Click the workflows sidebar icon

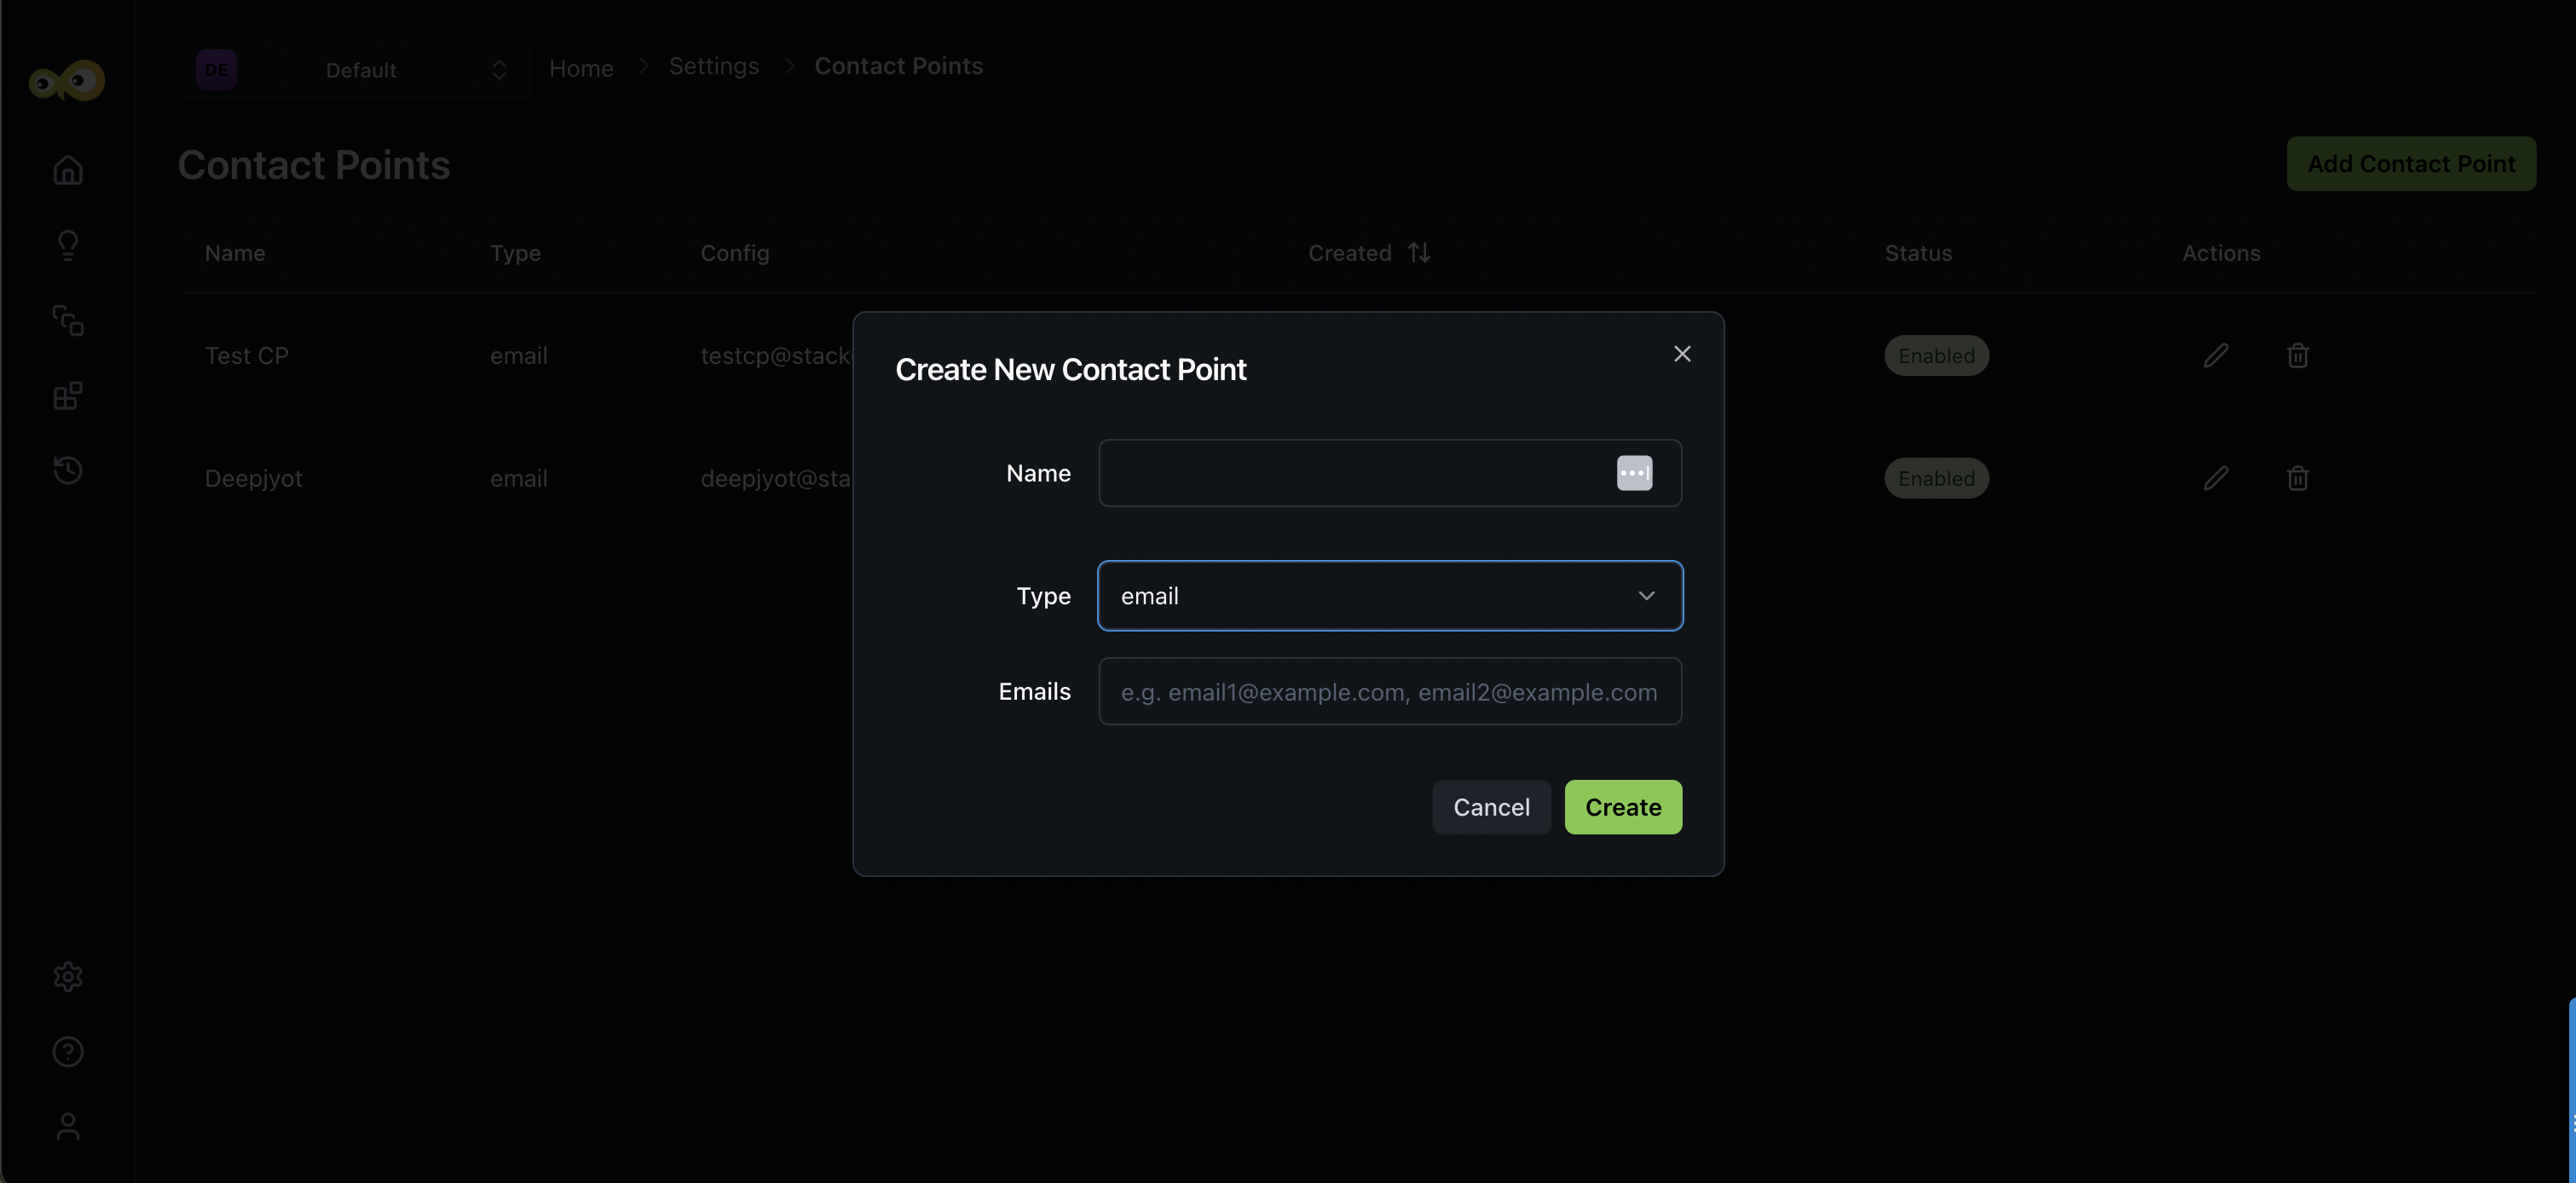point(68,320)
